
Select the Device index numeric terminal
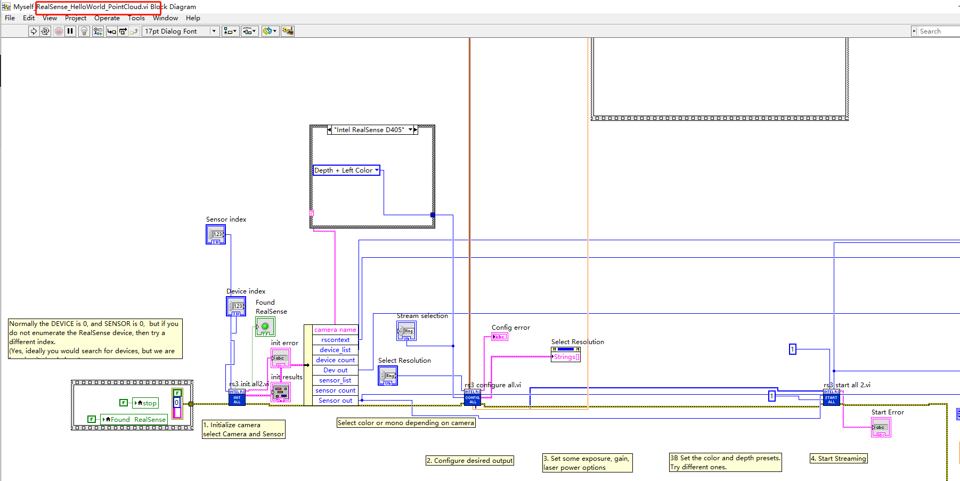pyautogui.click(x=236, y=306)
